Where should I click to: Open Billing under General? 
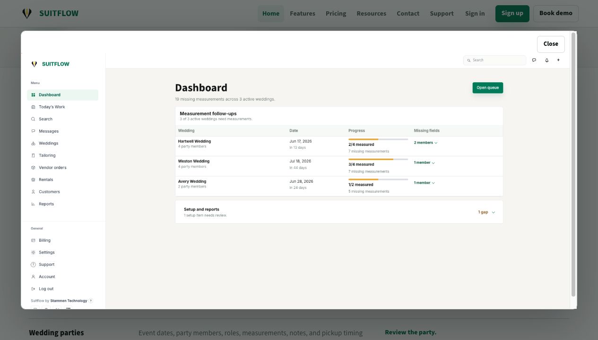click(x=62, y=240)
